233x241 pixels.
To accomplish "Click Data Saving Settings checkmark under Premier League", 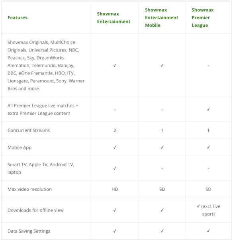I will [208, 231].
